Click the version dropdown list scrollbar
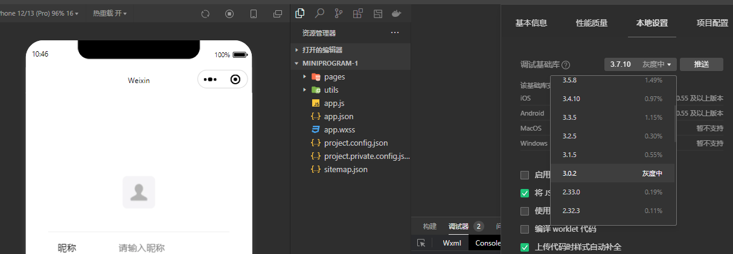Image resolution: width=733 pixels, height=254 pixels. 675,123
